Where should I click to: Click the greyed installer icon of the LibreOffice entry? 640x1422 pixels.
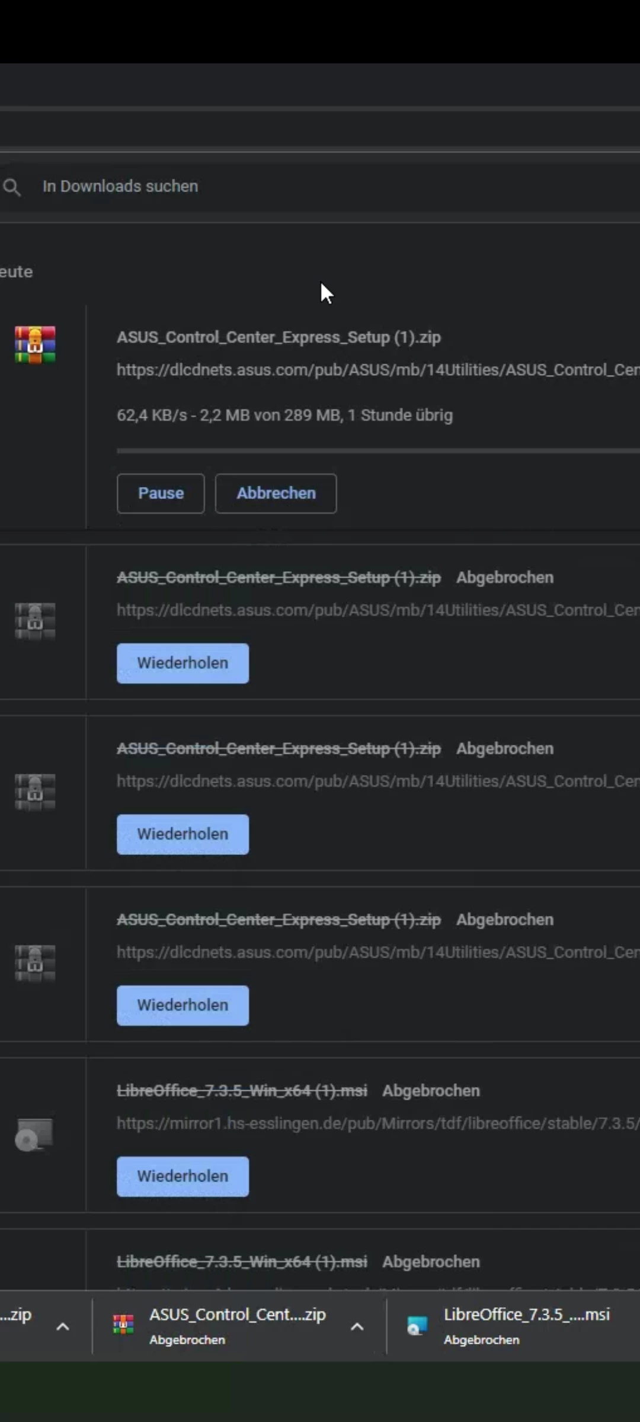(34, 1135)
